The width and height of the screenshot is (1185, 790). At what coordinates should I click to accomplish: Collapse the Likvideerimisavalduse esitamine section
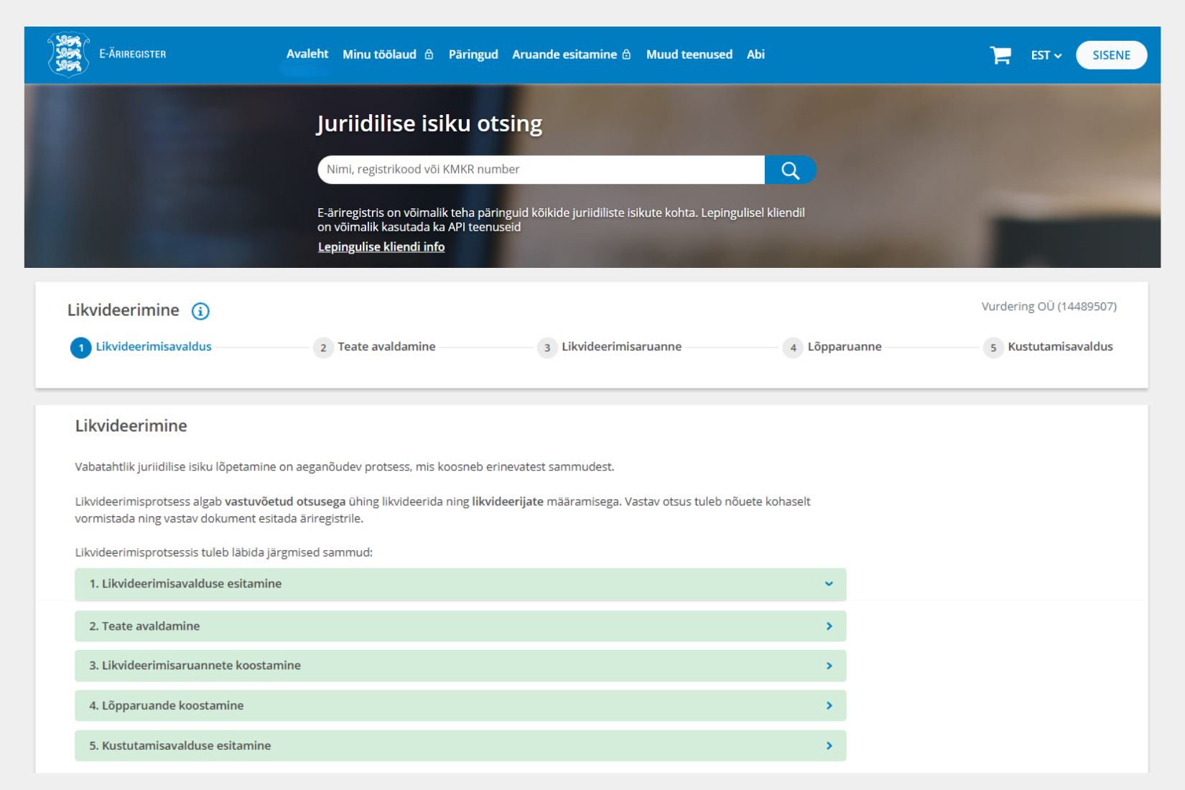point(829,584)
